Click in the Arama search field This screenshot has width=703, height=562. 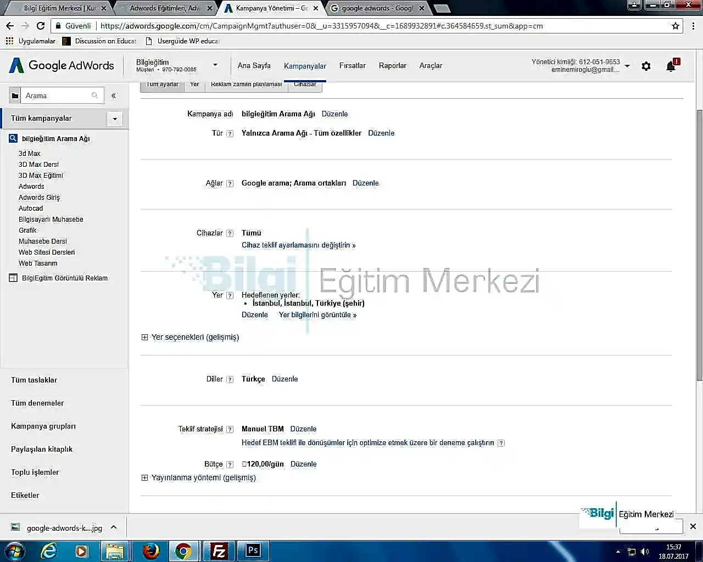pyautogui.click(x=57, y=95)
